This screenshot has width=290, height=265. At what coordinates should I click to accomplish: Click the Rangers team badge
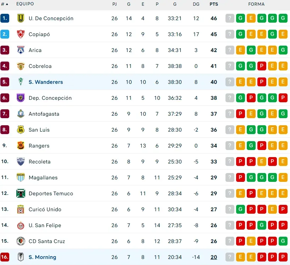point(21,146)
